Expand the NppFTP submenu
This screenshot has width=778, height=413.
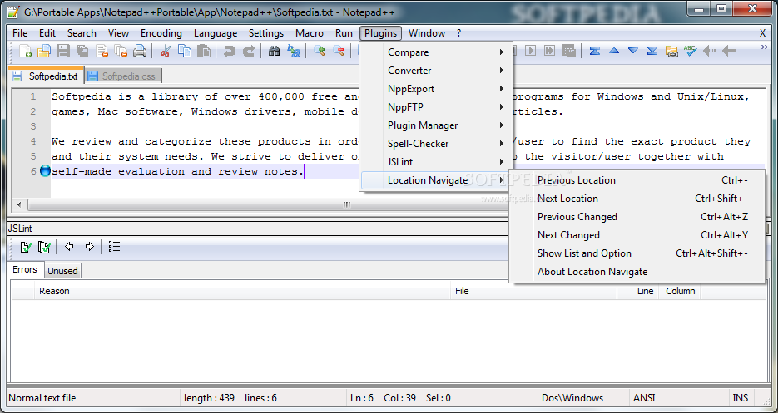coord(436,107)
